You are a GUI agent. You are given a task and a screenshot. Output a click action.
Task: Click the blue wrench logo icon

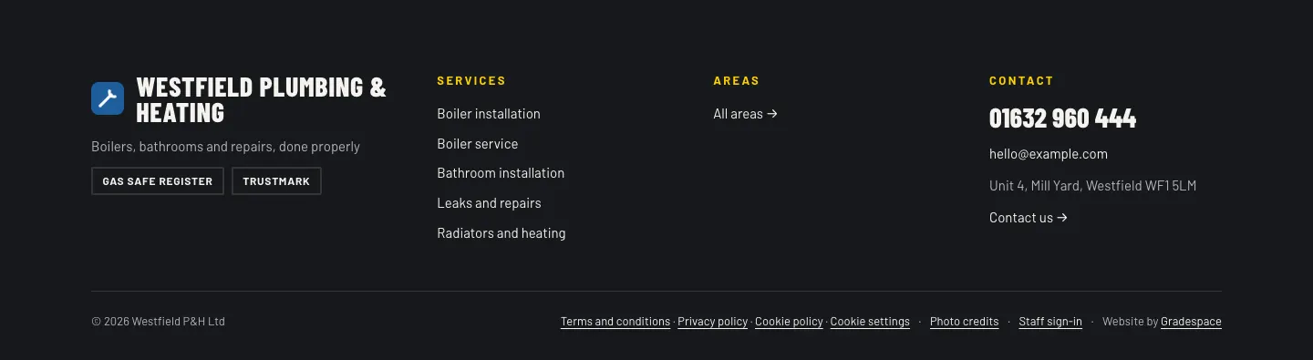pyautogui.click(x=108, y=98)
